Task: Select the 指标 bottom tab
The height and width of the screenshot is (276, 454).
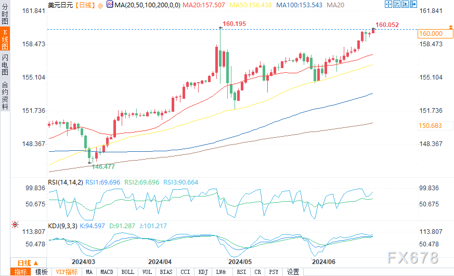Action: (x=21, y=272)
